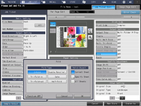Click the sheet number slider bar

tap(94, 17)
